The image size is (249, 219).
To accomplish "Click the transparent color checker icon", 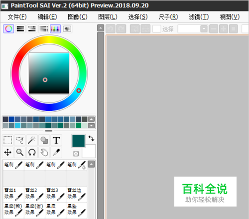I will [76, 154].
